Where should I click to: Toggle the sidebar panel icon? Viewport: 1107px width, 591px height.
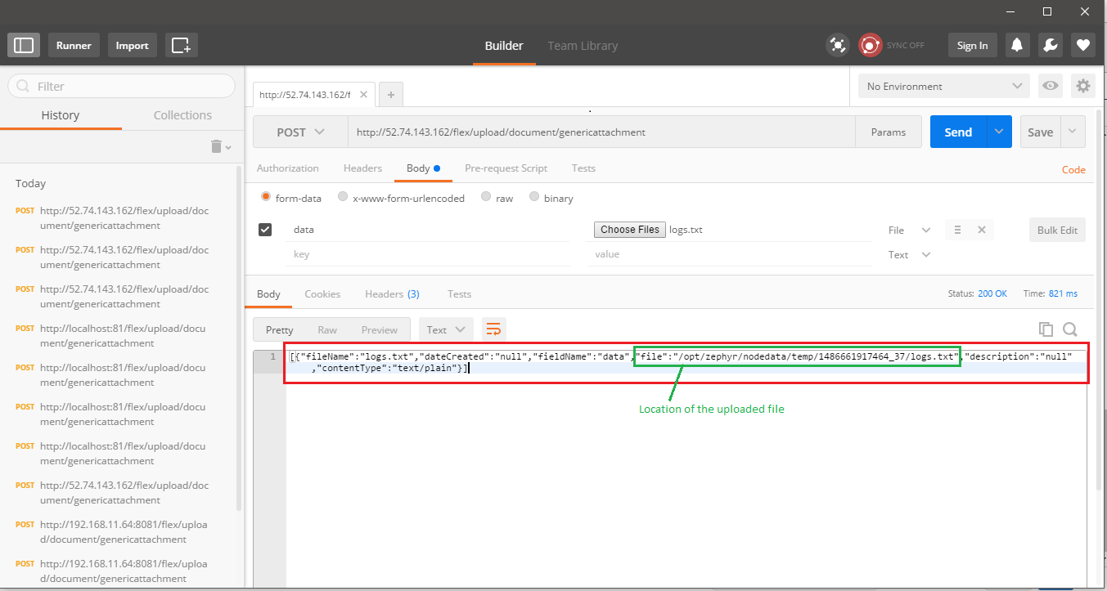(x=24, y=45)
